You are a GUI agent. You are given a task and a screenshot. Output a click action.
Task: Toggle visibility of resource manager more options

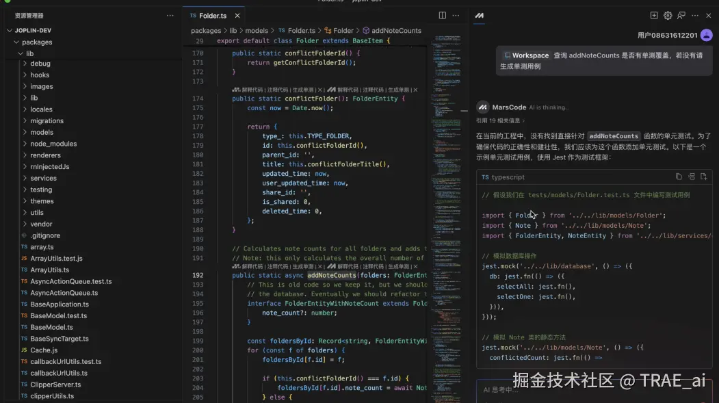[x=169, y=14]
